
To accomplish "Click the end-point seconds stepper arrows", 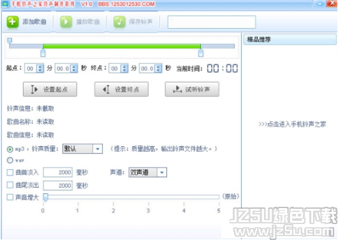I will (x=158, y=69).
